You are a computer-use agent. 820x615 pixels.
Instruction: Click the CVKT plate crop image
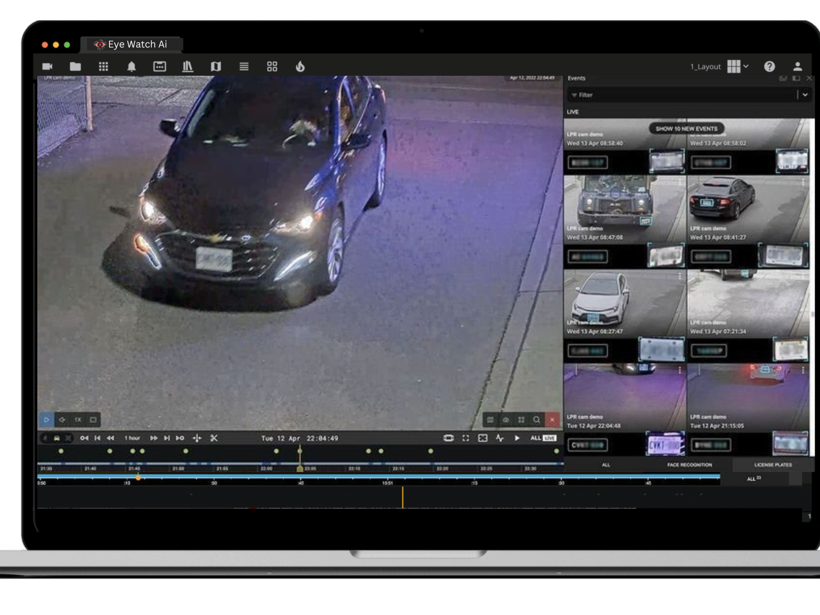coord(665,444)
